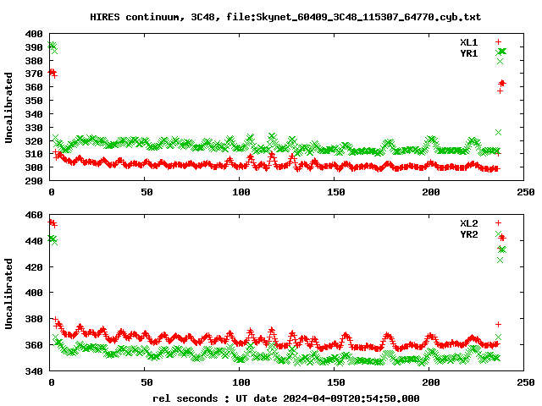
Task: Click the 420 tick label on bottom plot
Action: point(34,267)
